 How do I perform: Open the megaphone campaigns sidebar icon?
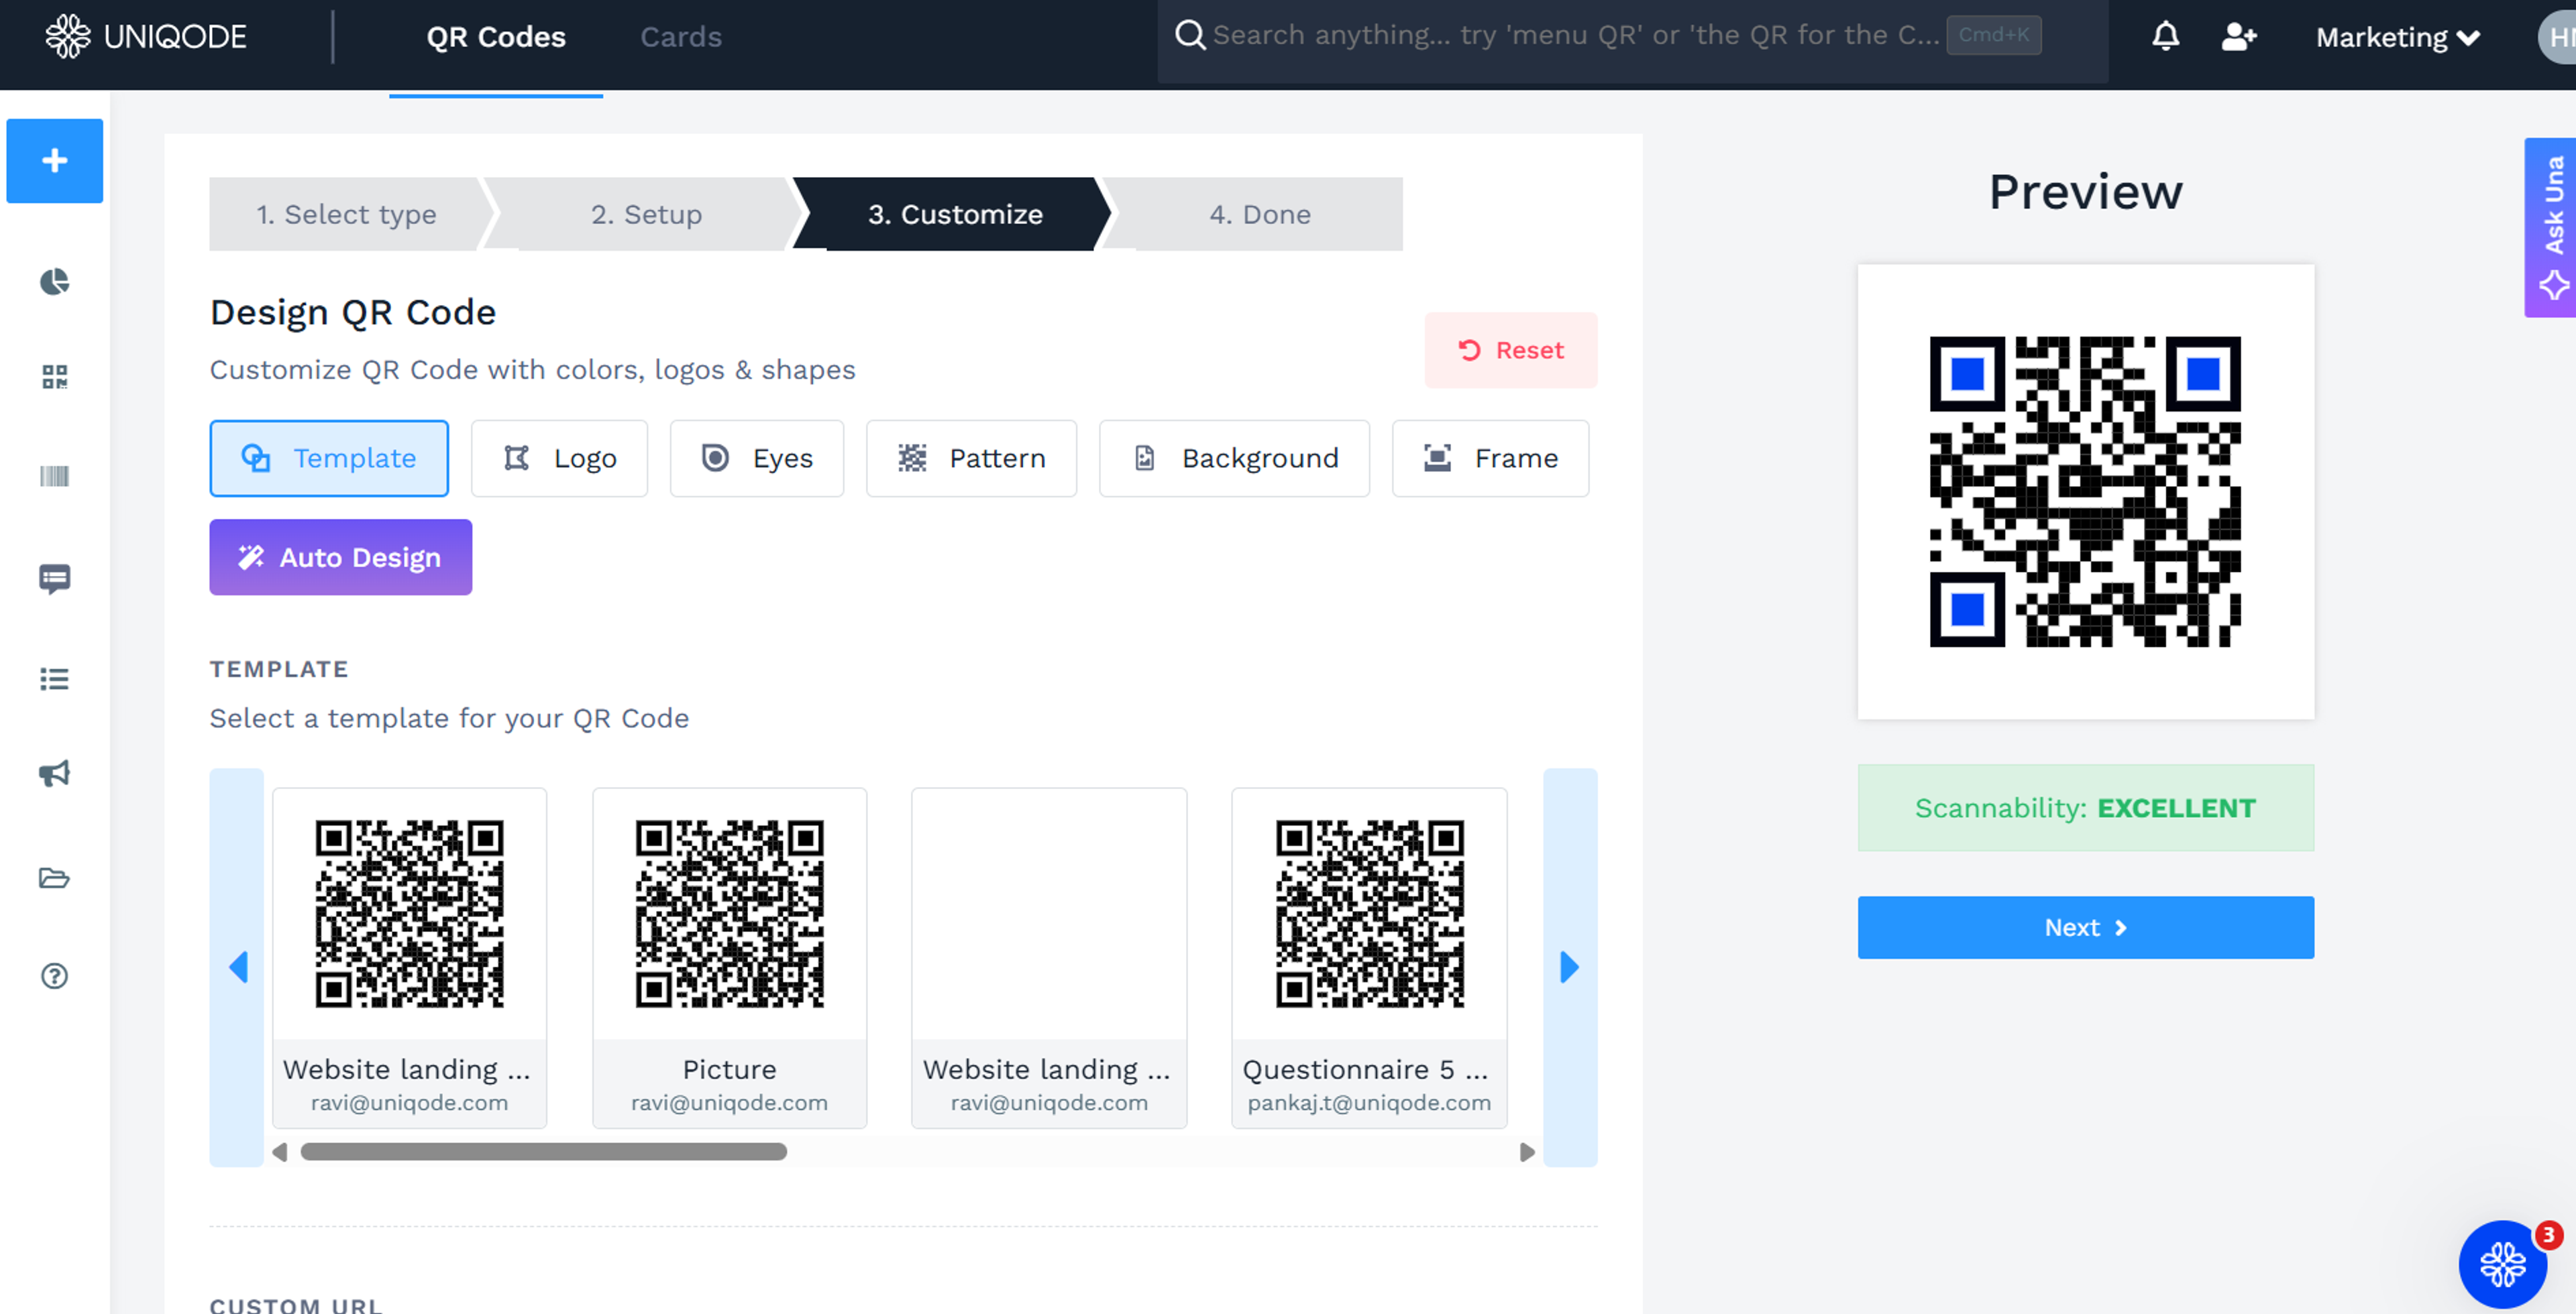pos(55,774)
